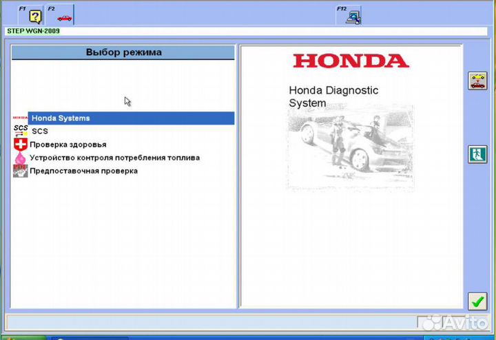Image resolution: width=496 pixels, height=340 pixels.
Task: Click the red cross health check icon
Action: pyautogui.click(x=20, y=145)
